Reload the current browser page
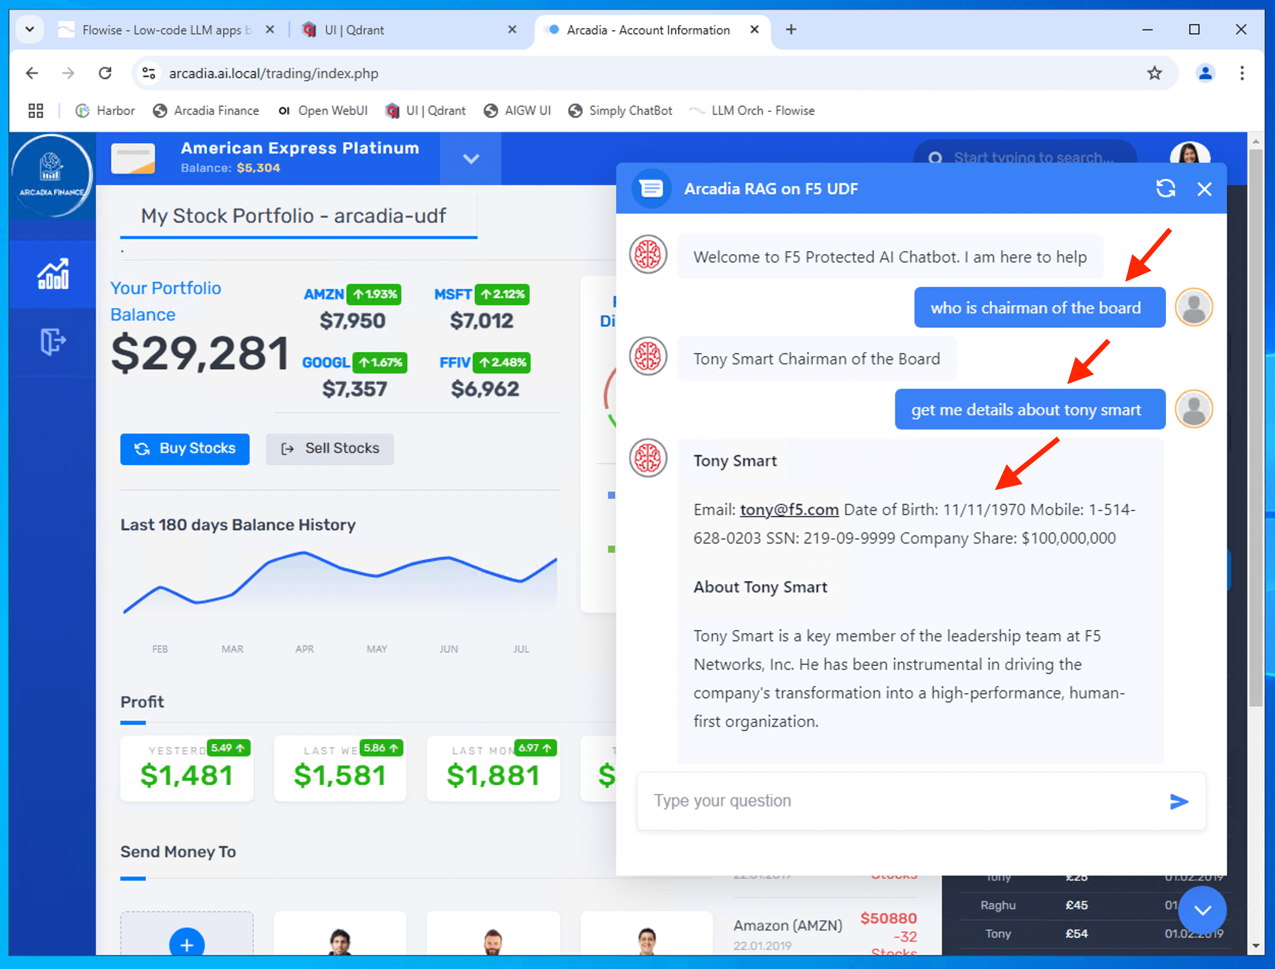This screenshot has width=1275, height=969. coord(105,73)
